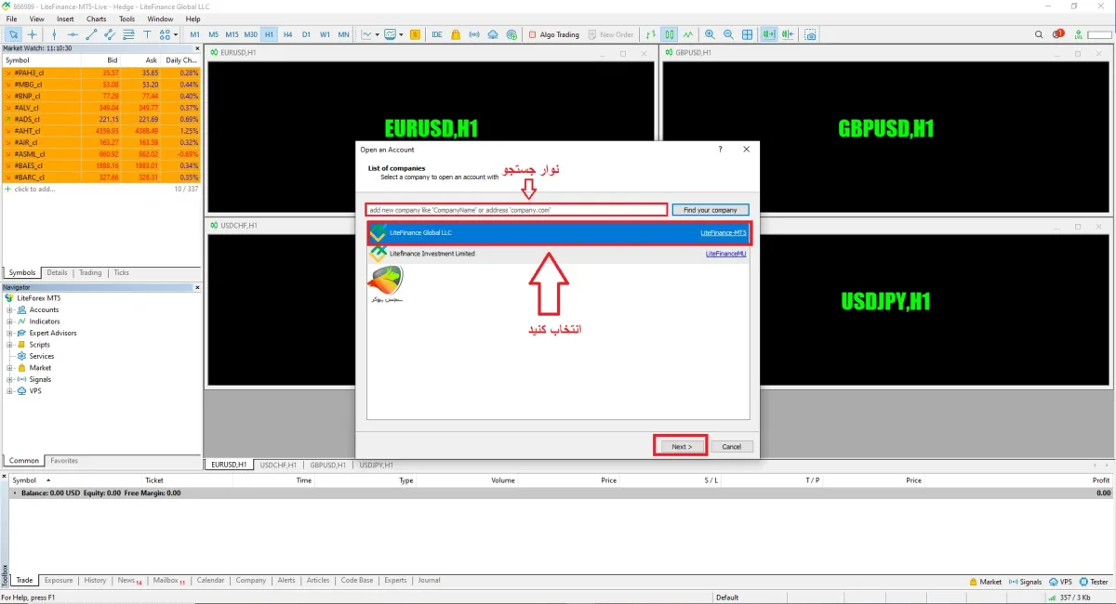Viewport: 1116px width, 604px height.
Task: Expand the Expert Advisors node
Action: [x=9, y=333]
